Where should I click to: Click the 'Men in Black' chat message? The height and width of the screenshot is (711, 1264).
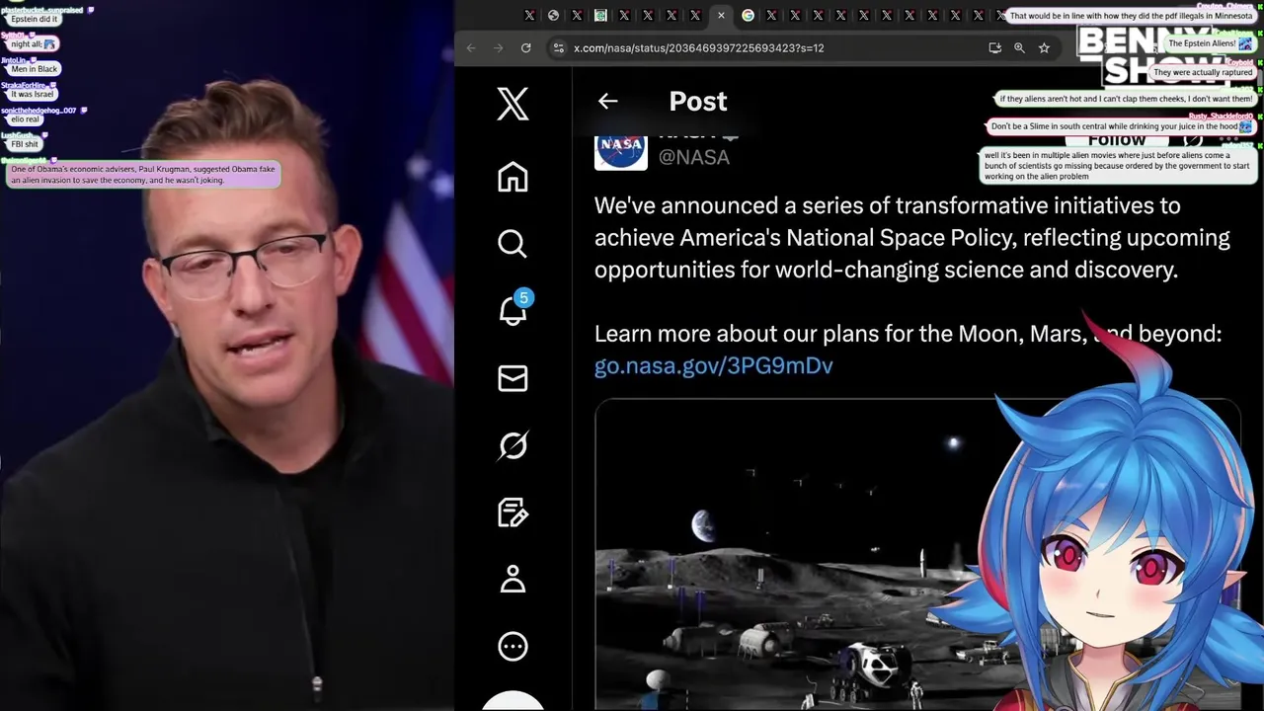click(35, 69)
